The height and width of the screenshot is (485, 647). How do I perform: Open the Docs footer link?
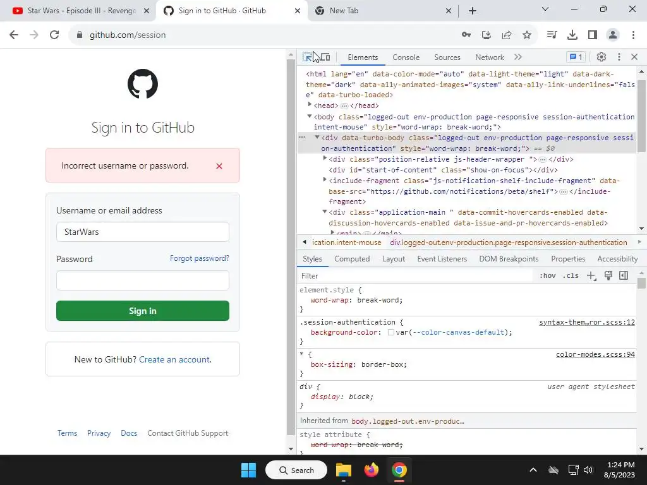129,433
